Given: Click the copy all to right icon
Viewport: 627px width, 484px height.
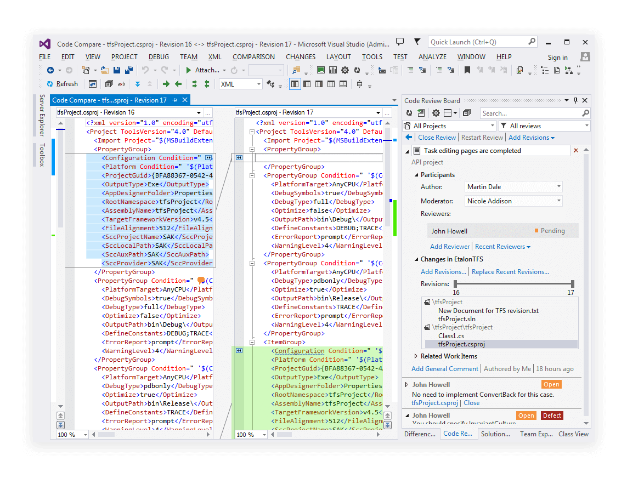Looking at the screenshot, I should pyautogui.click(x=194, y=84).
